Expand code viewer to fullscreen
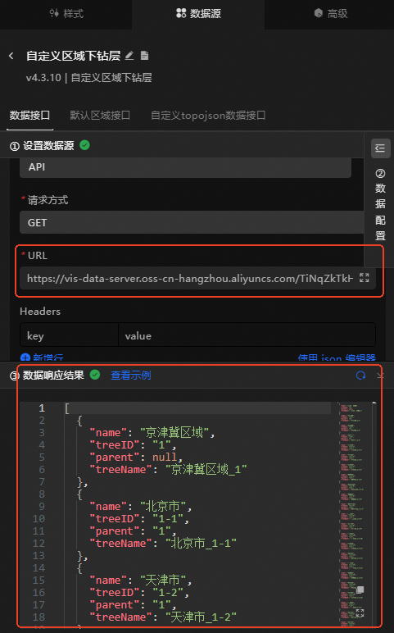Viewport: 394px width, 633px height. point(360,613)
